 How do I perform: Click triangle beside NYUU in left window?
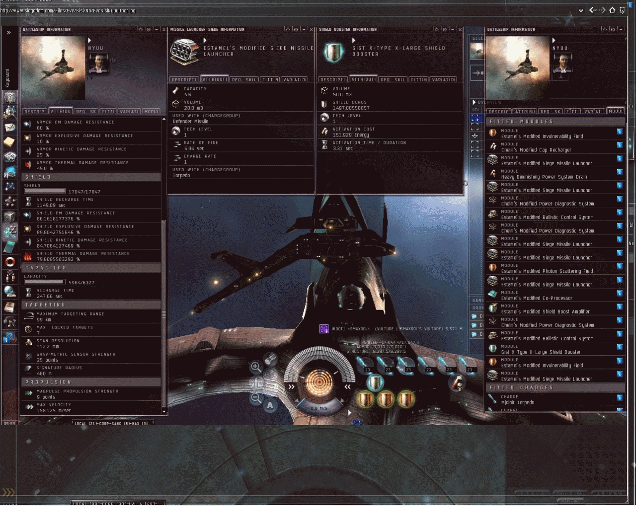pos(89,40)
